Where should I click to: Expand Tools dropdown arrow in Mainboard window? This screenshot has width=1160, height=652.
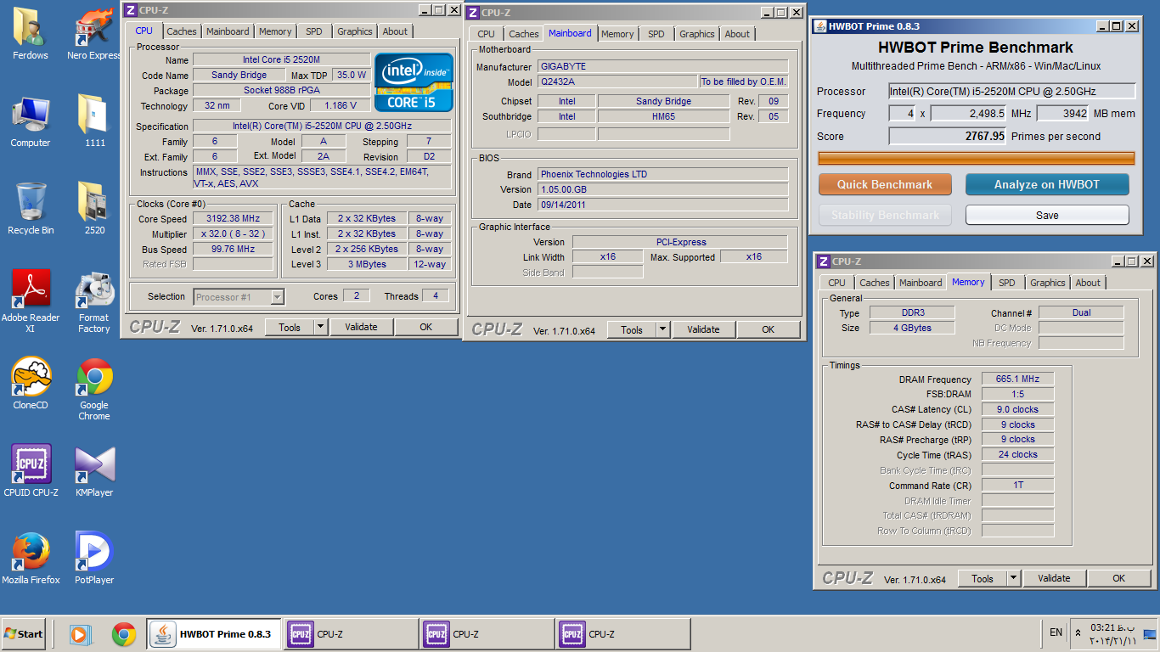662,330
